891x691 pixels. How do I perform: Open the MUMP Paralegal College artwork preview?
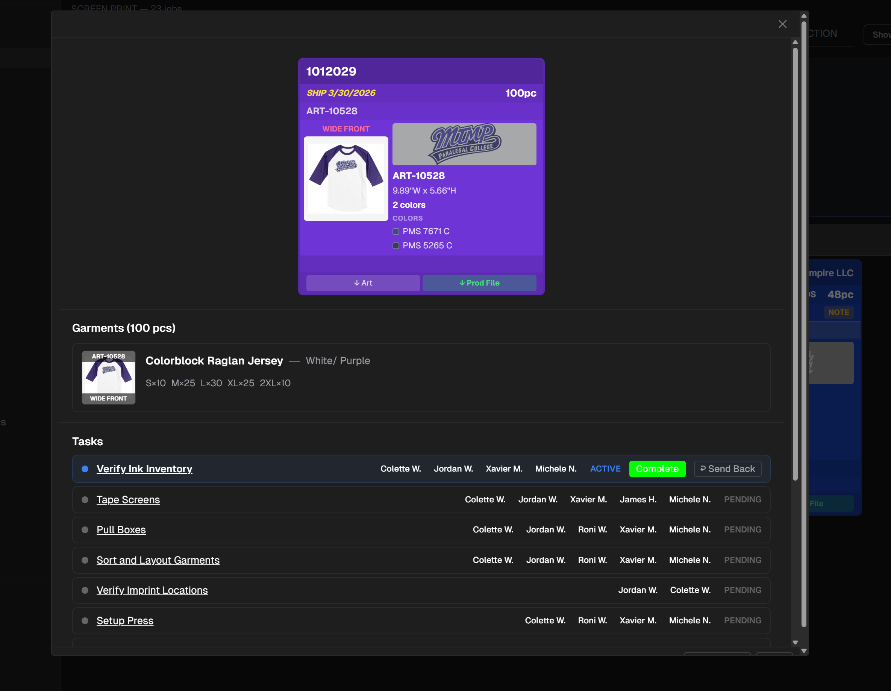click(x=464, y=144)
